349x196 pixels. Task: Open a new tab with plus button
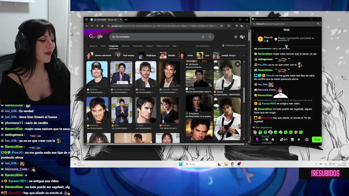click(126, 20)
